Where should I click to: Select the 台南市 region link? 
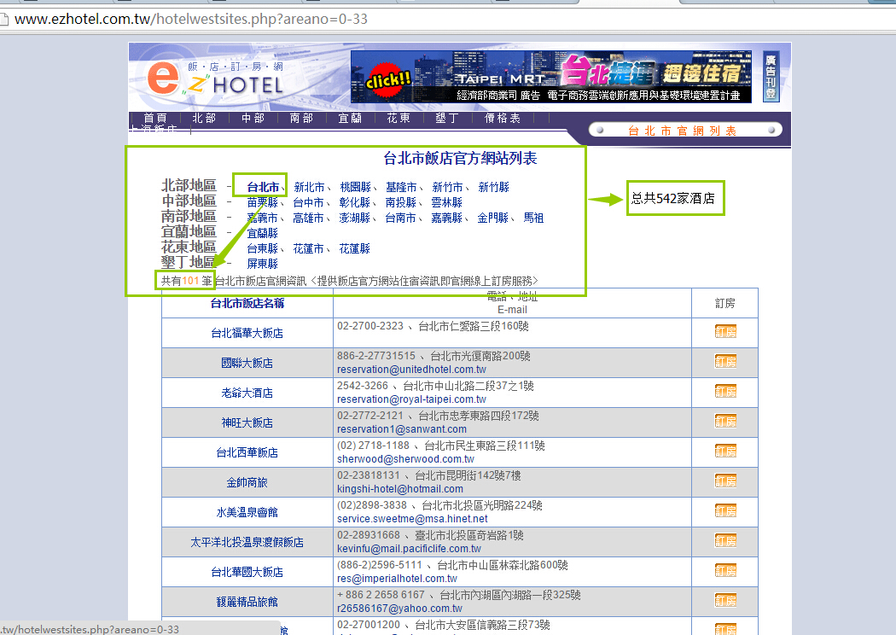click(x=400, y=218)
